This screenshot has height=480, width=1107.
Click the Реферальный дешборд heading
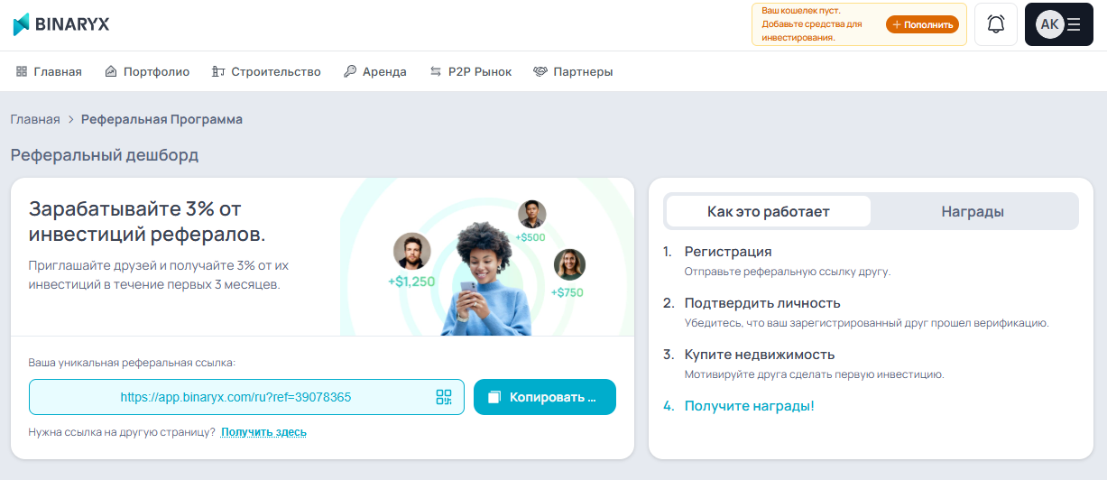(105, 155)
